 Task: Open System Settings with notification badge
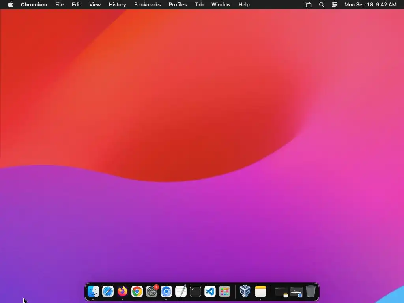coord(152,292)
